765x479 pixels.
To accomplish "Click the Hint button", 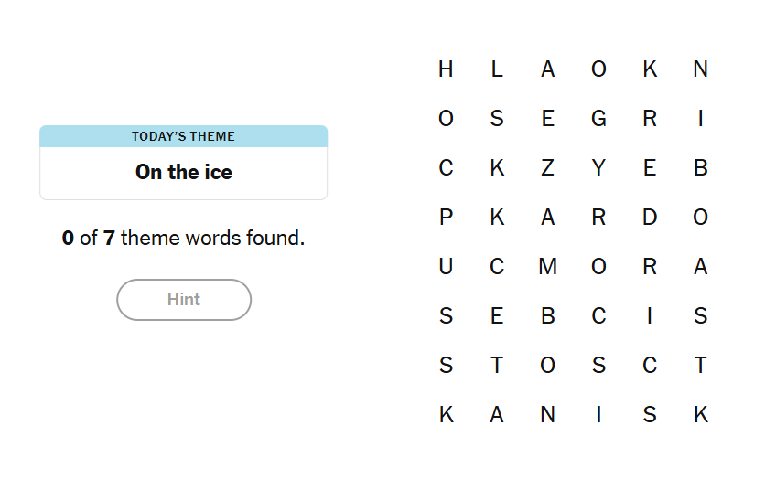I will click(184, 300).
